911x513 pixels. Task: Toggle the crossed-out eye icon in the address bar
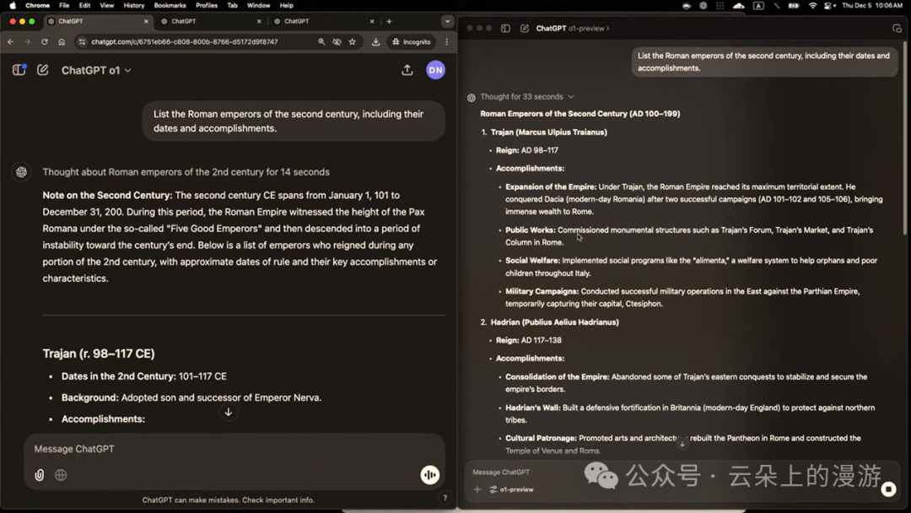click(337, 41)
